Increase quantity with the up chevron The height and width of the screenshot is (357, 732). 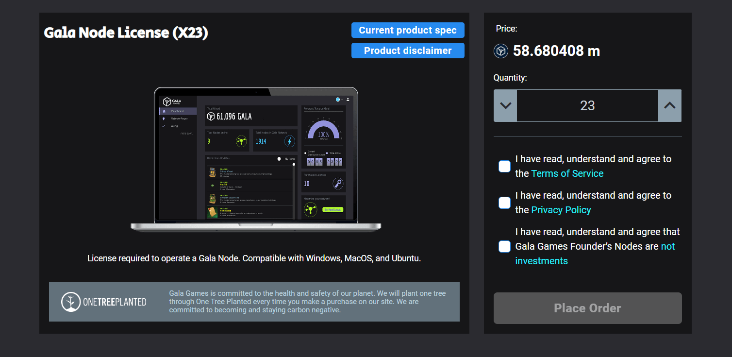tap(670, 105)
